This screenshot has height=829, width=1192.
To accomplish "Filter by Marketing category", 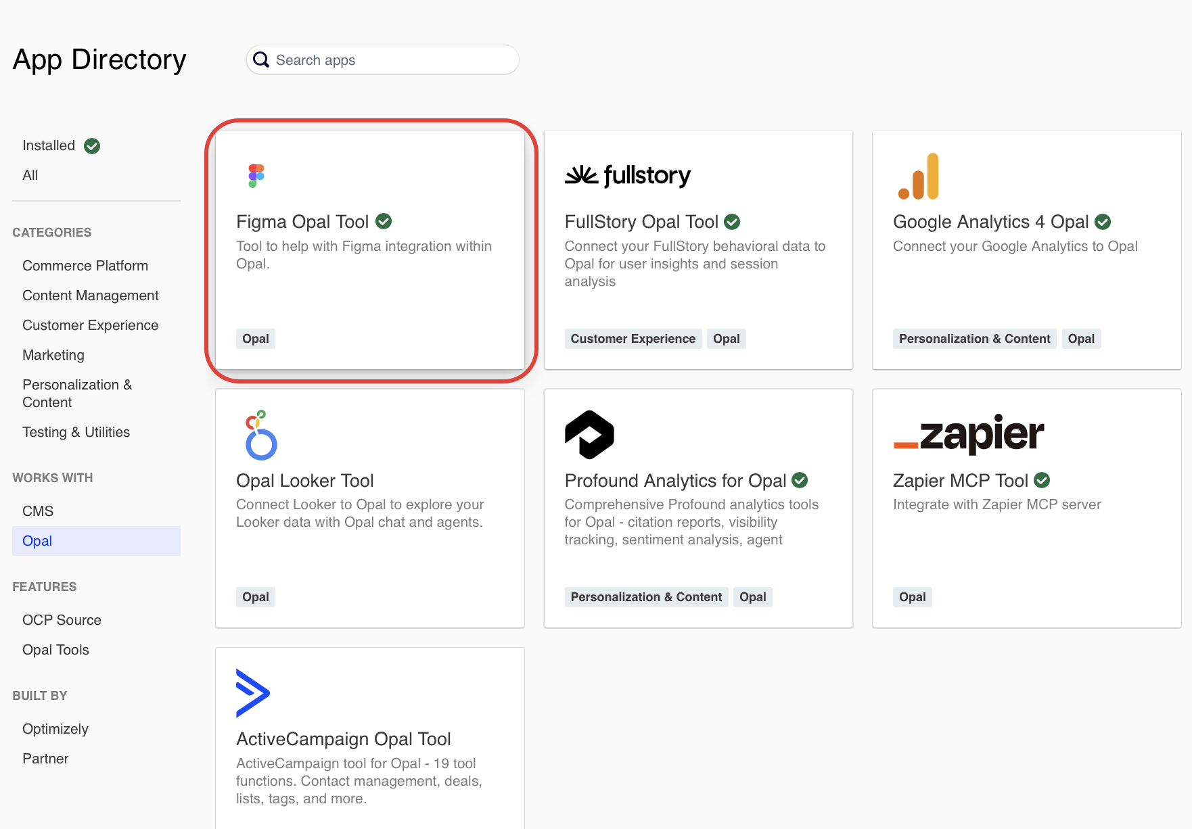I will (x=53, y=355).
